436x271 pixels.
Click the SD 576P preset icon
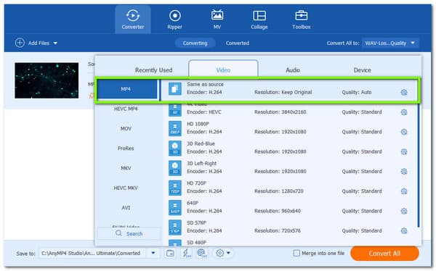[x=175, y=228]
